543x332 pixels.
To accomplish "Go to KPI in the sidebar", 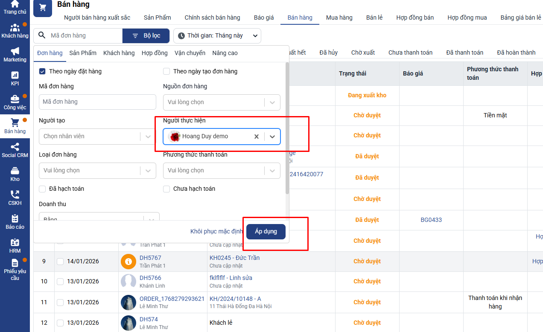I will 15,79.
